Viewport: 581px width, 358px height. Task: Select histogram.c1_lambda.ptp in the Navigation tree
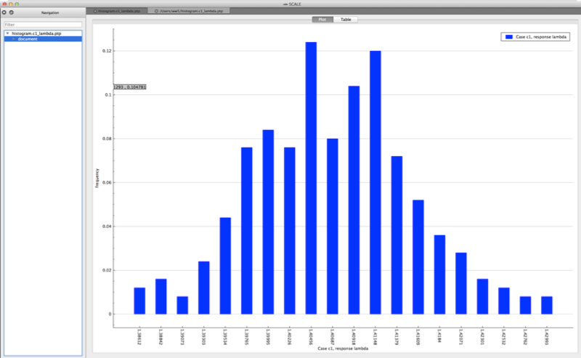pos(37,33)
